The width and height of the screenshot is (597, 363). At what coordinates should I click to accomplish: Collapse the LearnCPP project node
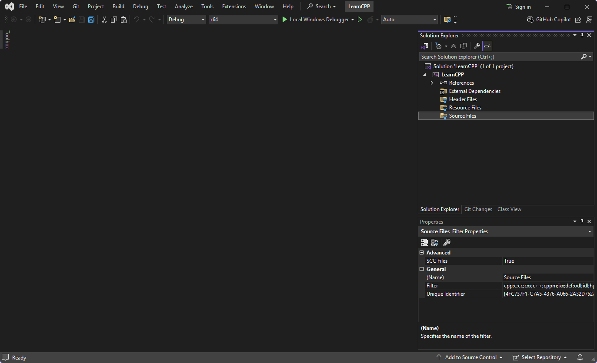(424, 74)
